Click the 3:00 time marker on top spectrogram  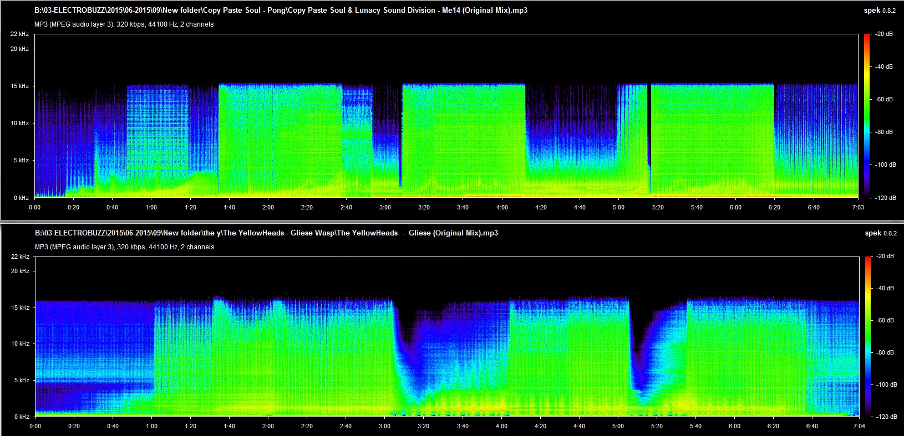coord(385,207)
